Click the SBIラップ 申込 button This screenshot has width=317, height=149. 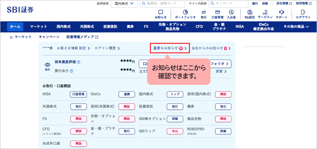(x=175, y=131)
